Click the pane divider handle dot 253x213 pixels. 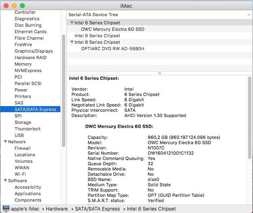click(x=159, y=73)
